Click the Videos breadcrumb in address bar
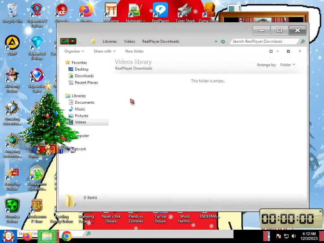Image resolution: width=324 pixels, height=243 pixels. click(129, 41)
